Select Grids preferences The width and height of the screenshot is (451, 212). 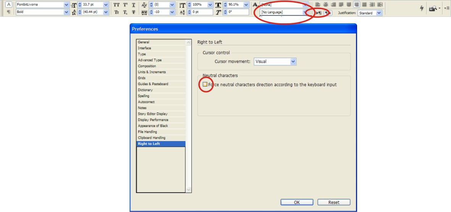point(161,78)
